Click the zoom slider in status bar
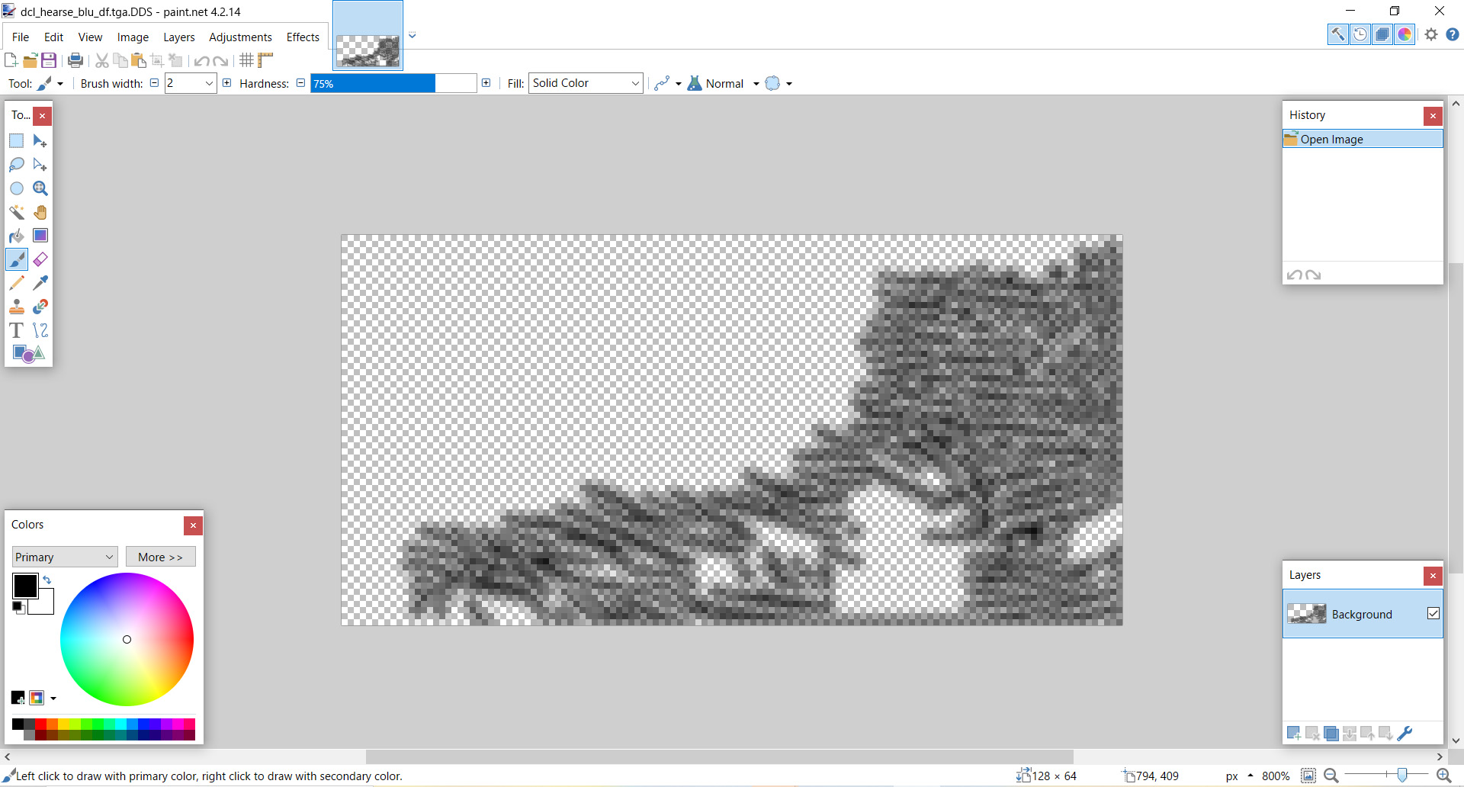Image resolution: width=1464 pixels, height=787 pixels. [1387, 776]
